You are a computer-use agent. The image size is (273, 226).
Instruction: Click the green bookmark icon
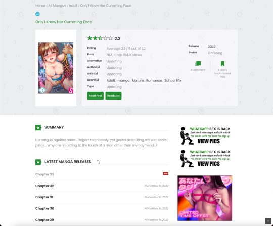point(222,64)
